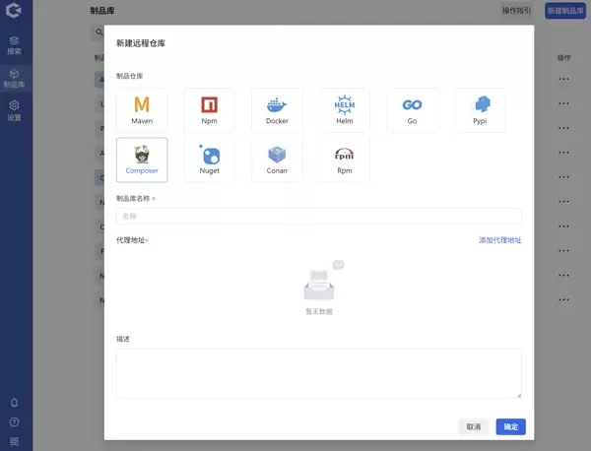Select the Composer repository type
Screen dimensions: 591x451
(x=142, y=160)
